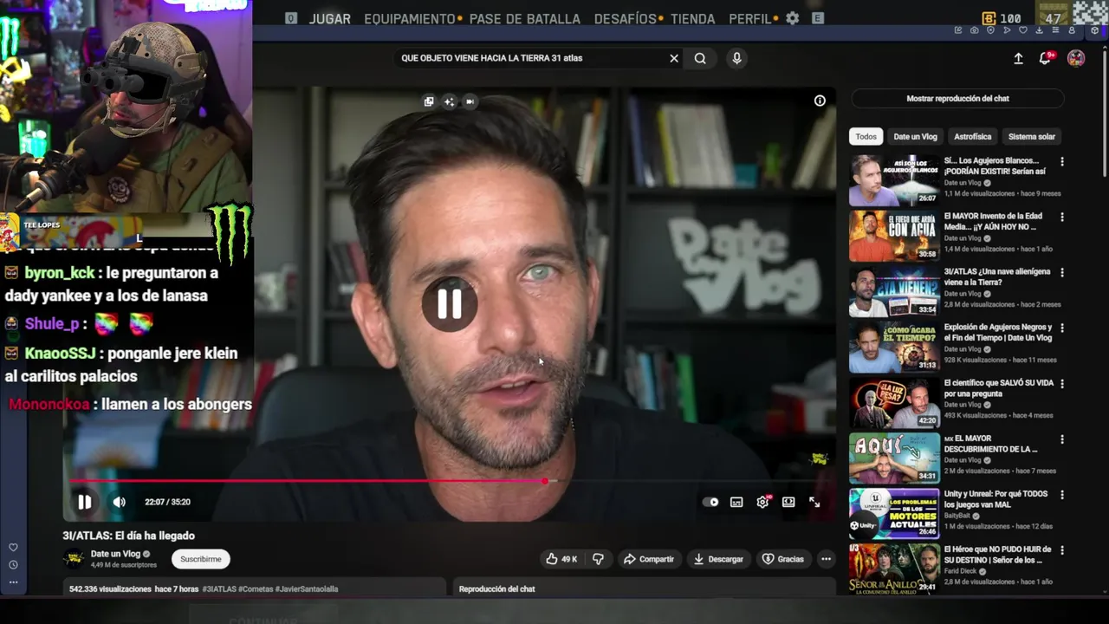Image resolution: width=1109 pixels, height=624 pixels.
Task: Open the more actions ellipsis under video
Action: (x=826, y=559)
